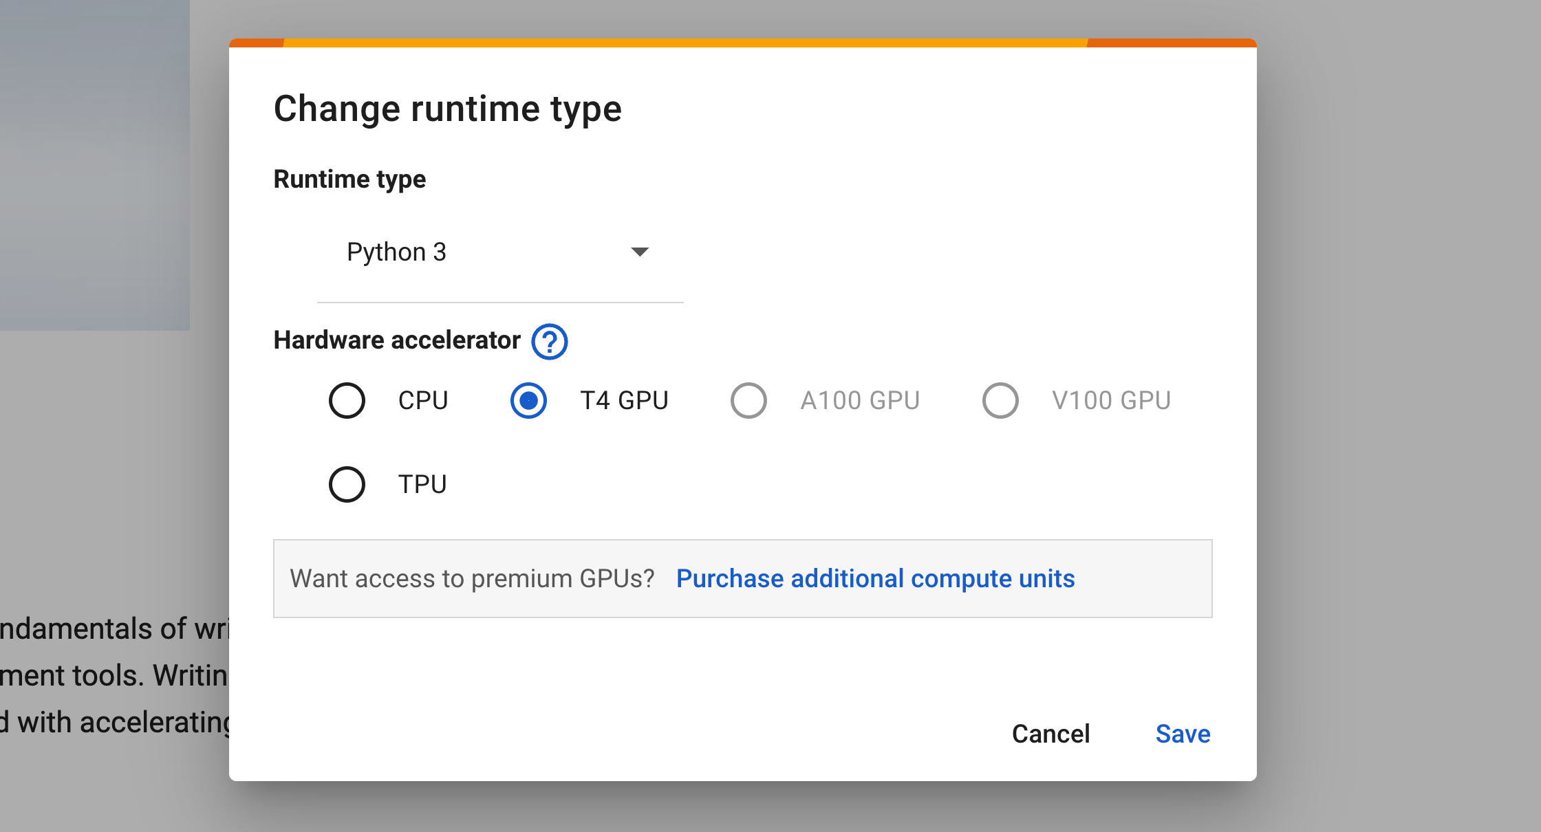Click the CPU option label
This screenshot has height=832, width=1541.
click(x=423, y=400)
